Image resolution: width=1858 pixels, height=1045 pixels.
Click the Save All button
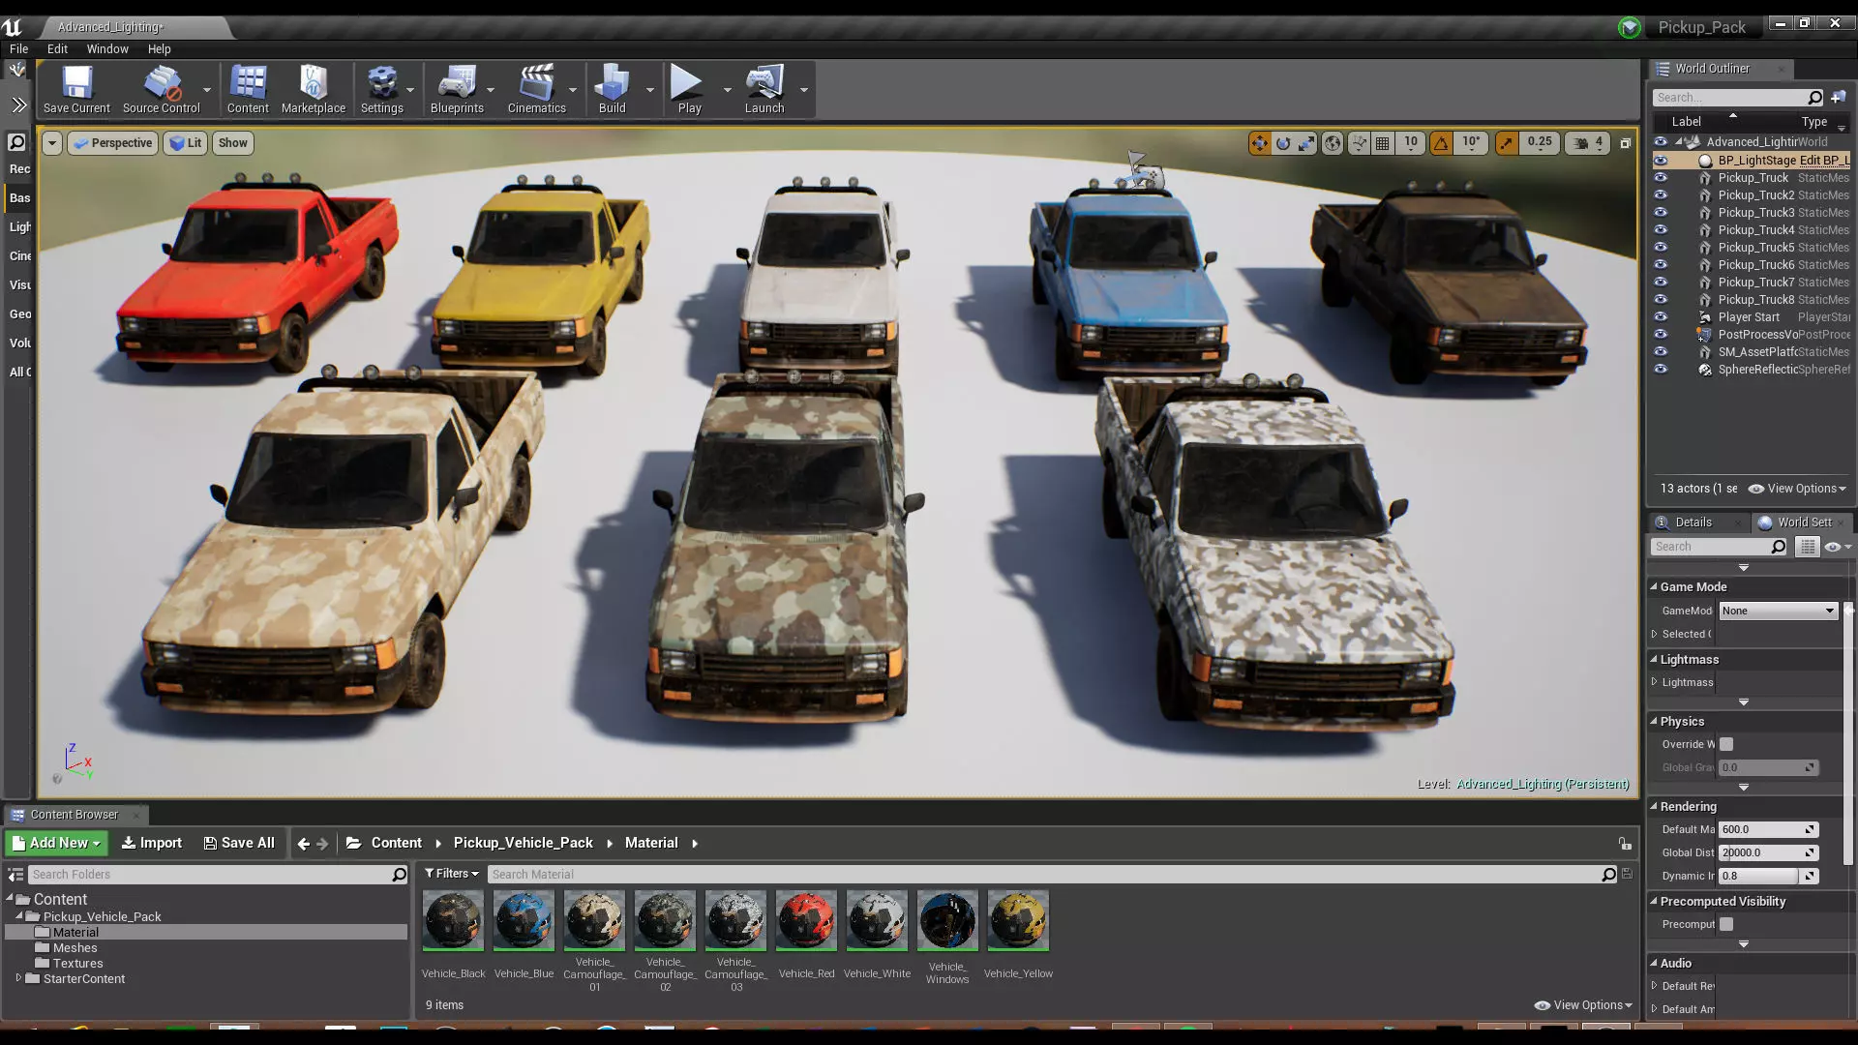pyautogui.click(x=239, y=844)
